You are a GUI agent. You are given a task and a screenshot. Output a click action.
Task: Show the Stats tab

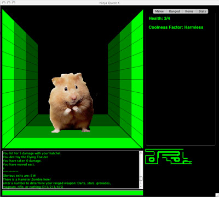[202, 11]
